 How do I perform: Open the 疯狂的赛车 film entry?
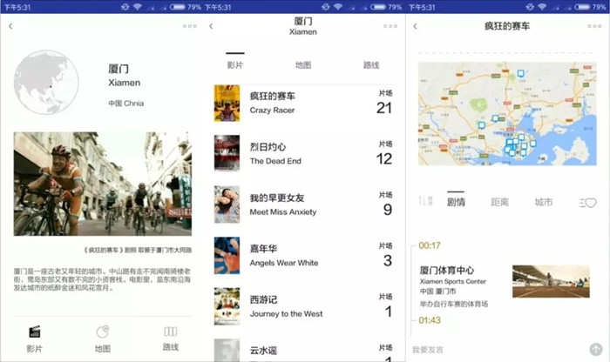pos(303,104)
